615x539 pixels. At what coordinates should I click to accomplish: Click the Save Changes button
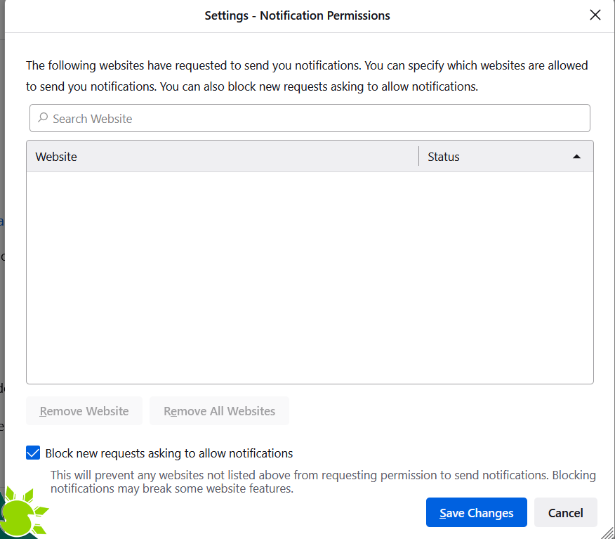click(476, 512)
